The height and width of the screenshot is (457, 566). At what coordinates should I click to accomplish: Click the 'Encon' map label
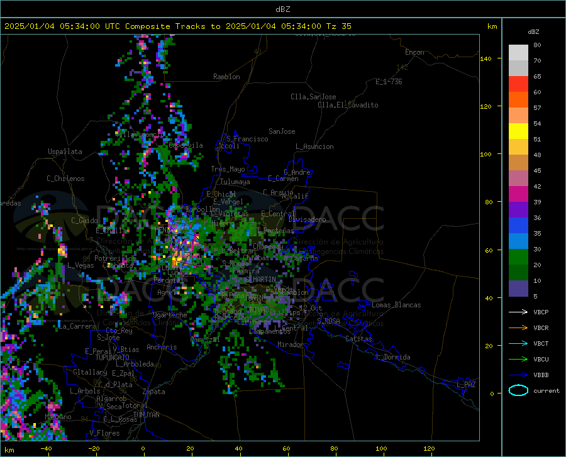tap(414, 52)
